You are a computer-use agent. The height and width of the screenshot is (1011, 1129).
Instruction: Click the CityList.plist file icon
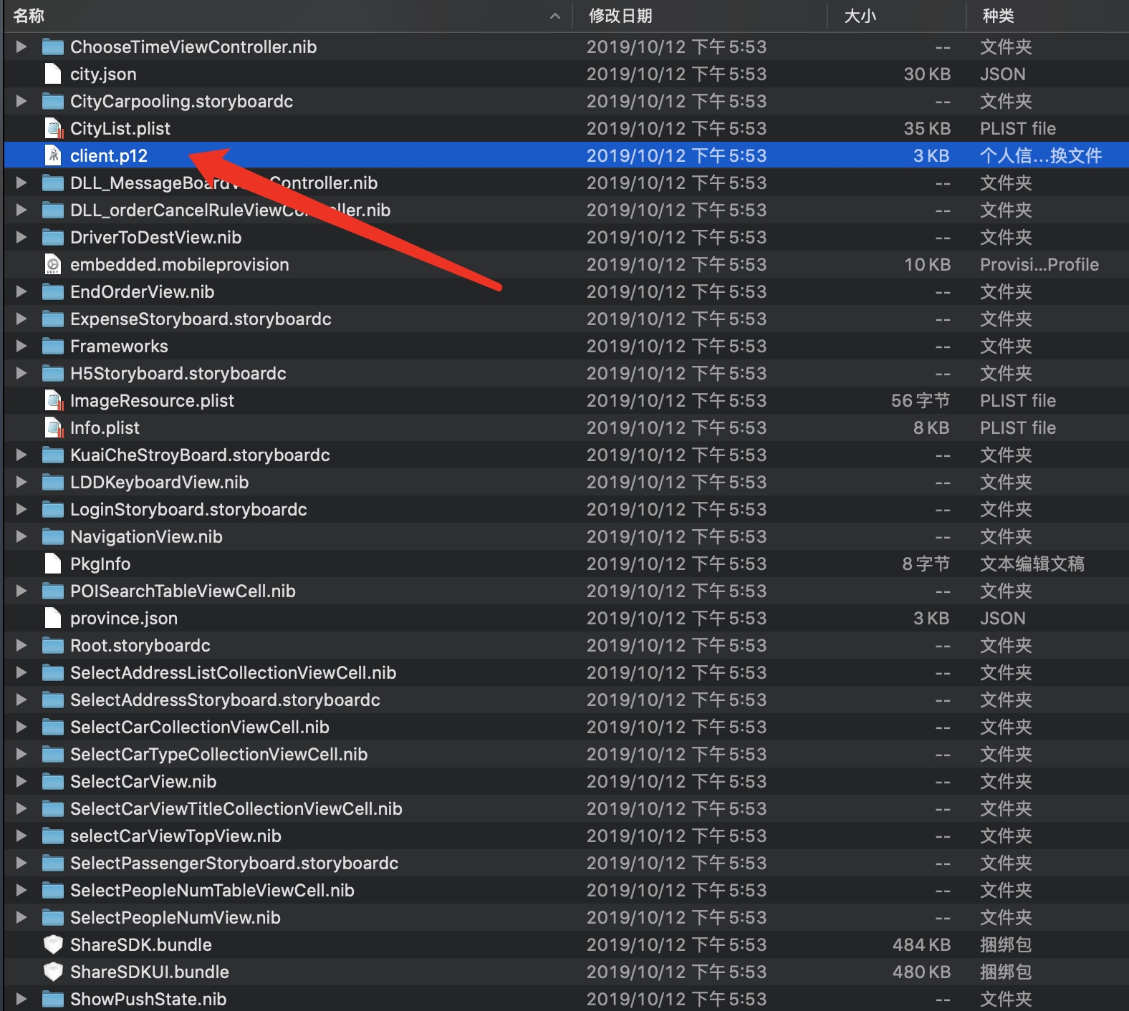click(x=53, y=128)
